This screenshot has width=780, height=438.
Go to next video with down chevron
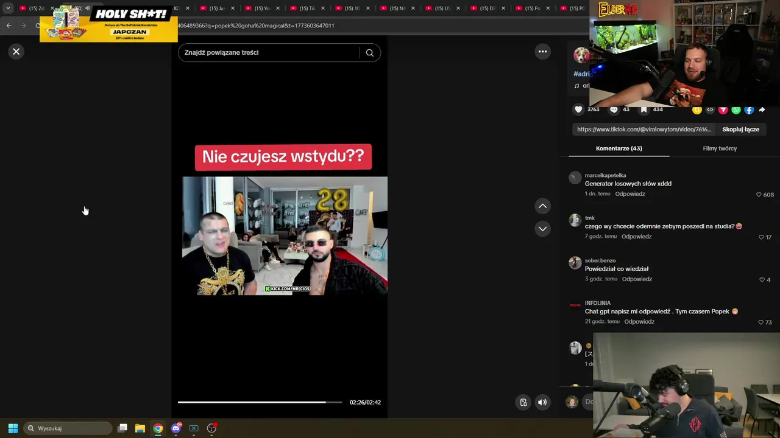coord(542,229)
